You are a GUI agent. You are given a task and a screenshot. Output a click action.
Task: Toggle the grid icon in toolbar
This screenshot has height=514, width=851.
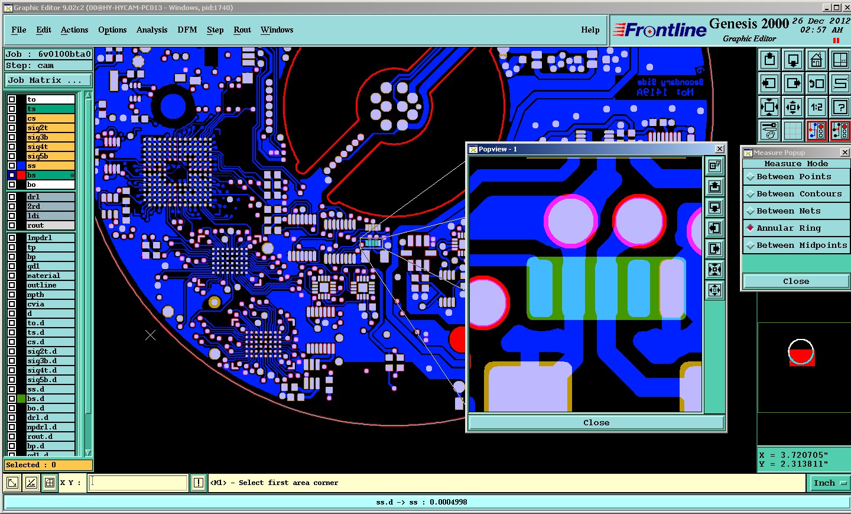[x=793, y=131]
